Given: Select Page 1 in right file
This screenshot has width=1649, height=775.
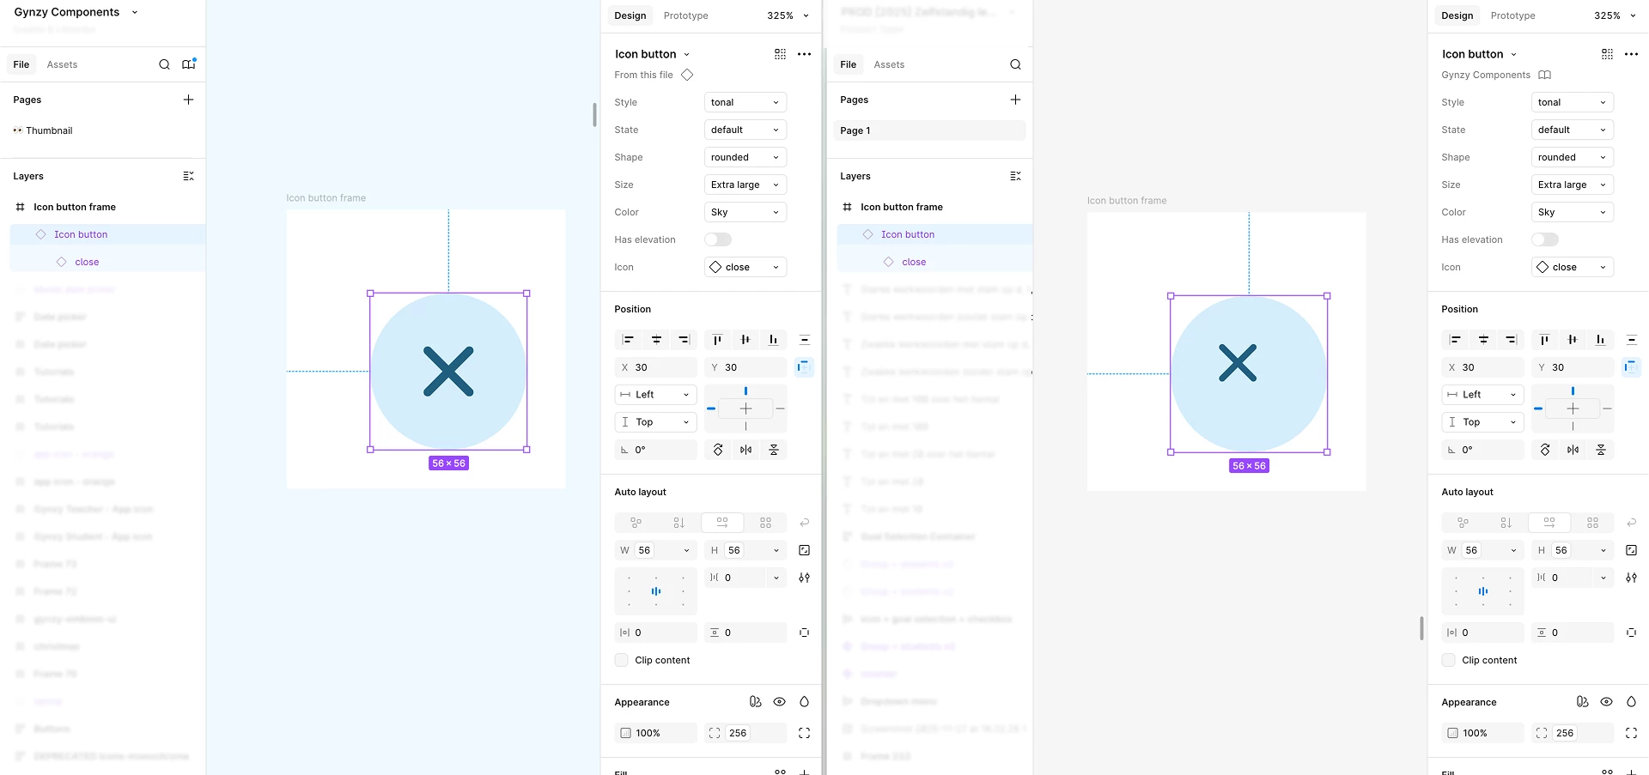Looking at the screenshot, I should [x=929, y=130].
